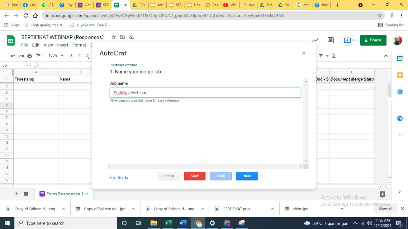Screen dimensions: 408x229
Task: Open the Help Guide link
Action: [118, 178]
